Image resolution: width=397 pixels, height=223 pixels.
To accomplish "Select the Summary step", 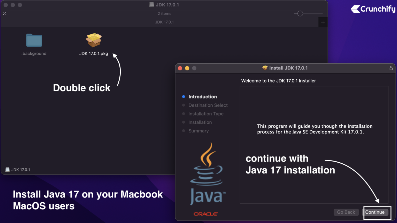I will [x=198, y=131].
